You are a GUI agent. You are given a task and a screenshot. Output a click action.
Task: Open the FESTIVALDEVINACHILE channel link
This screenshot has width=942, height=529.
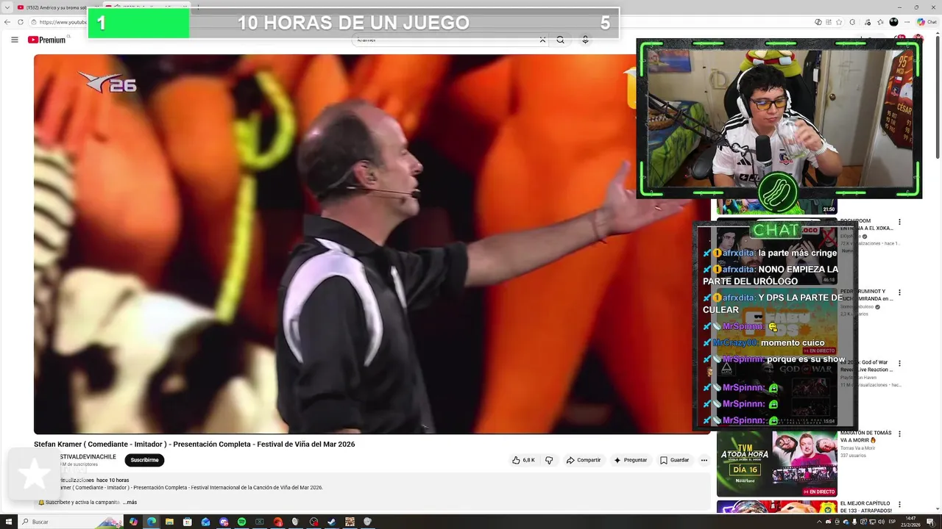tap(88, 457)
